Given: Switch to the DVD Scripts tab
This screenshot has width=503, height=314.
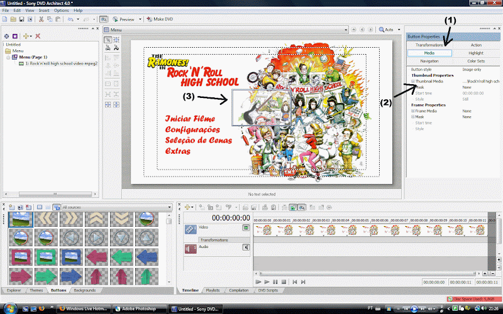Looking at the screenshot, I should click(268, 290).
